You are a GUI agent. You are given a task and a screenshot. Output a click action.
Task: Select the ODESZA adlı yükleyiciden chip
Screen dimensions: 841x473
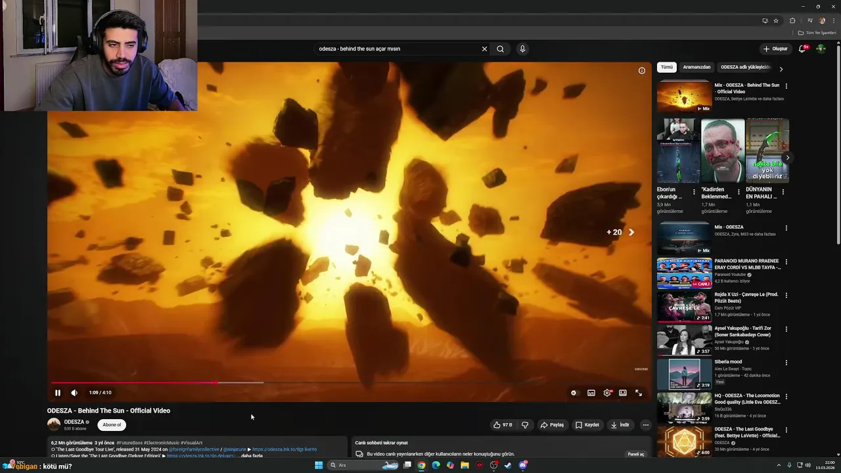click(744, 67)
